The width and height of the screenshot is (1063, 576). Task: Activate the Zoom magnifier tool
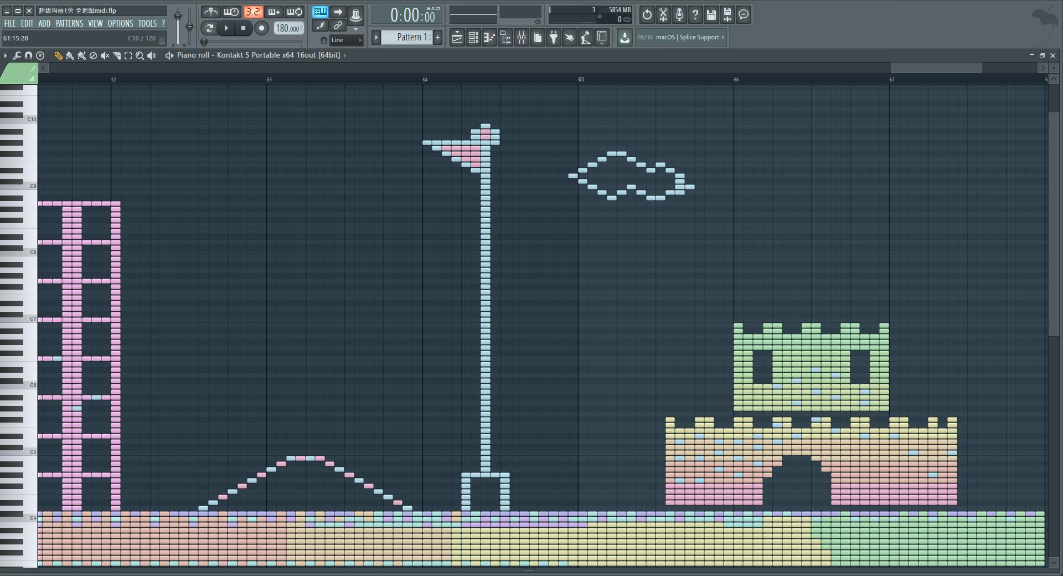click(x=140, y=55)
